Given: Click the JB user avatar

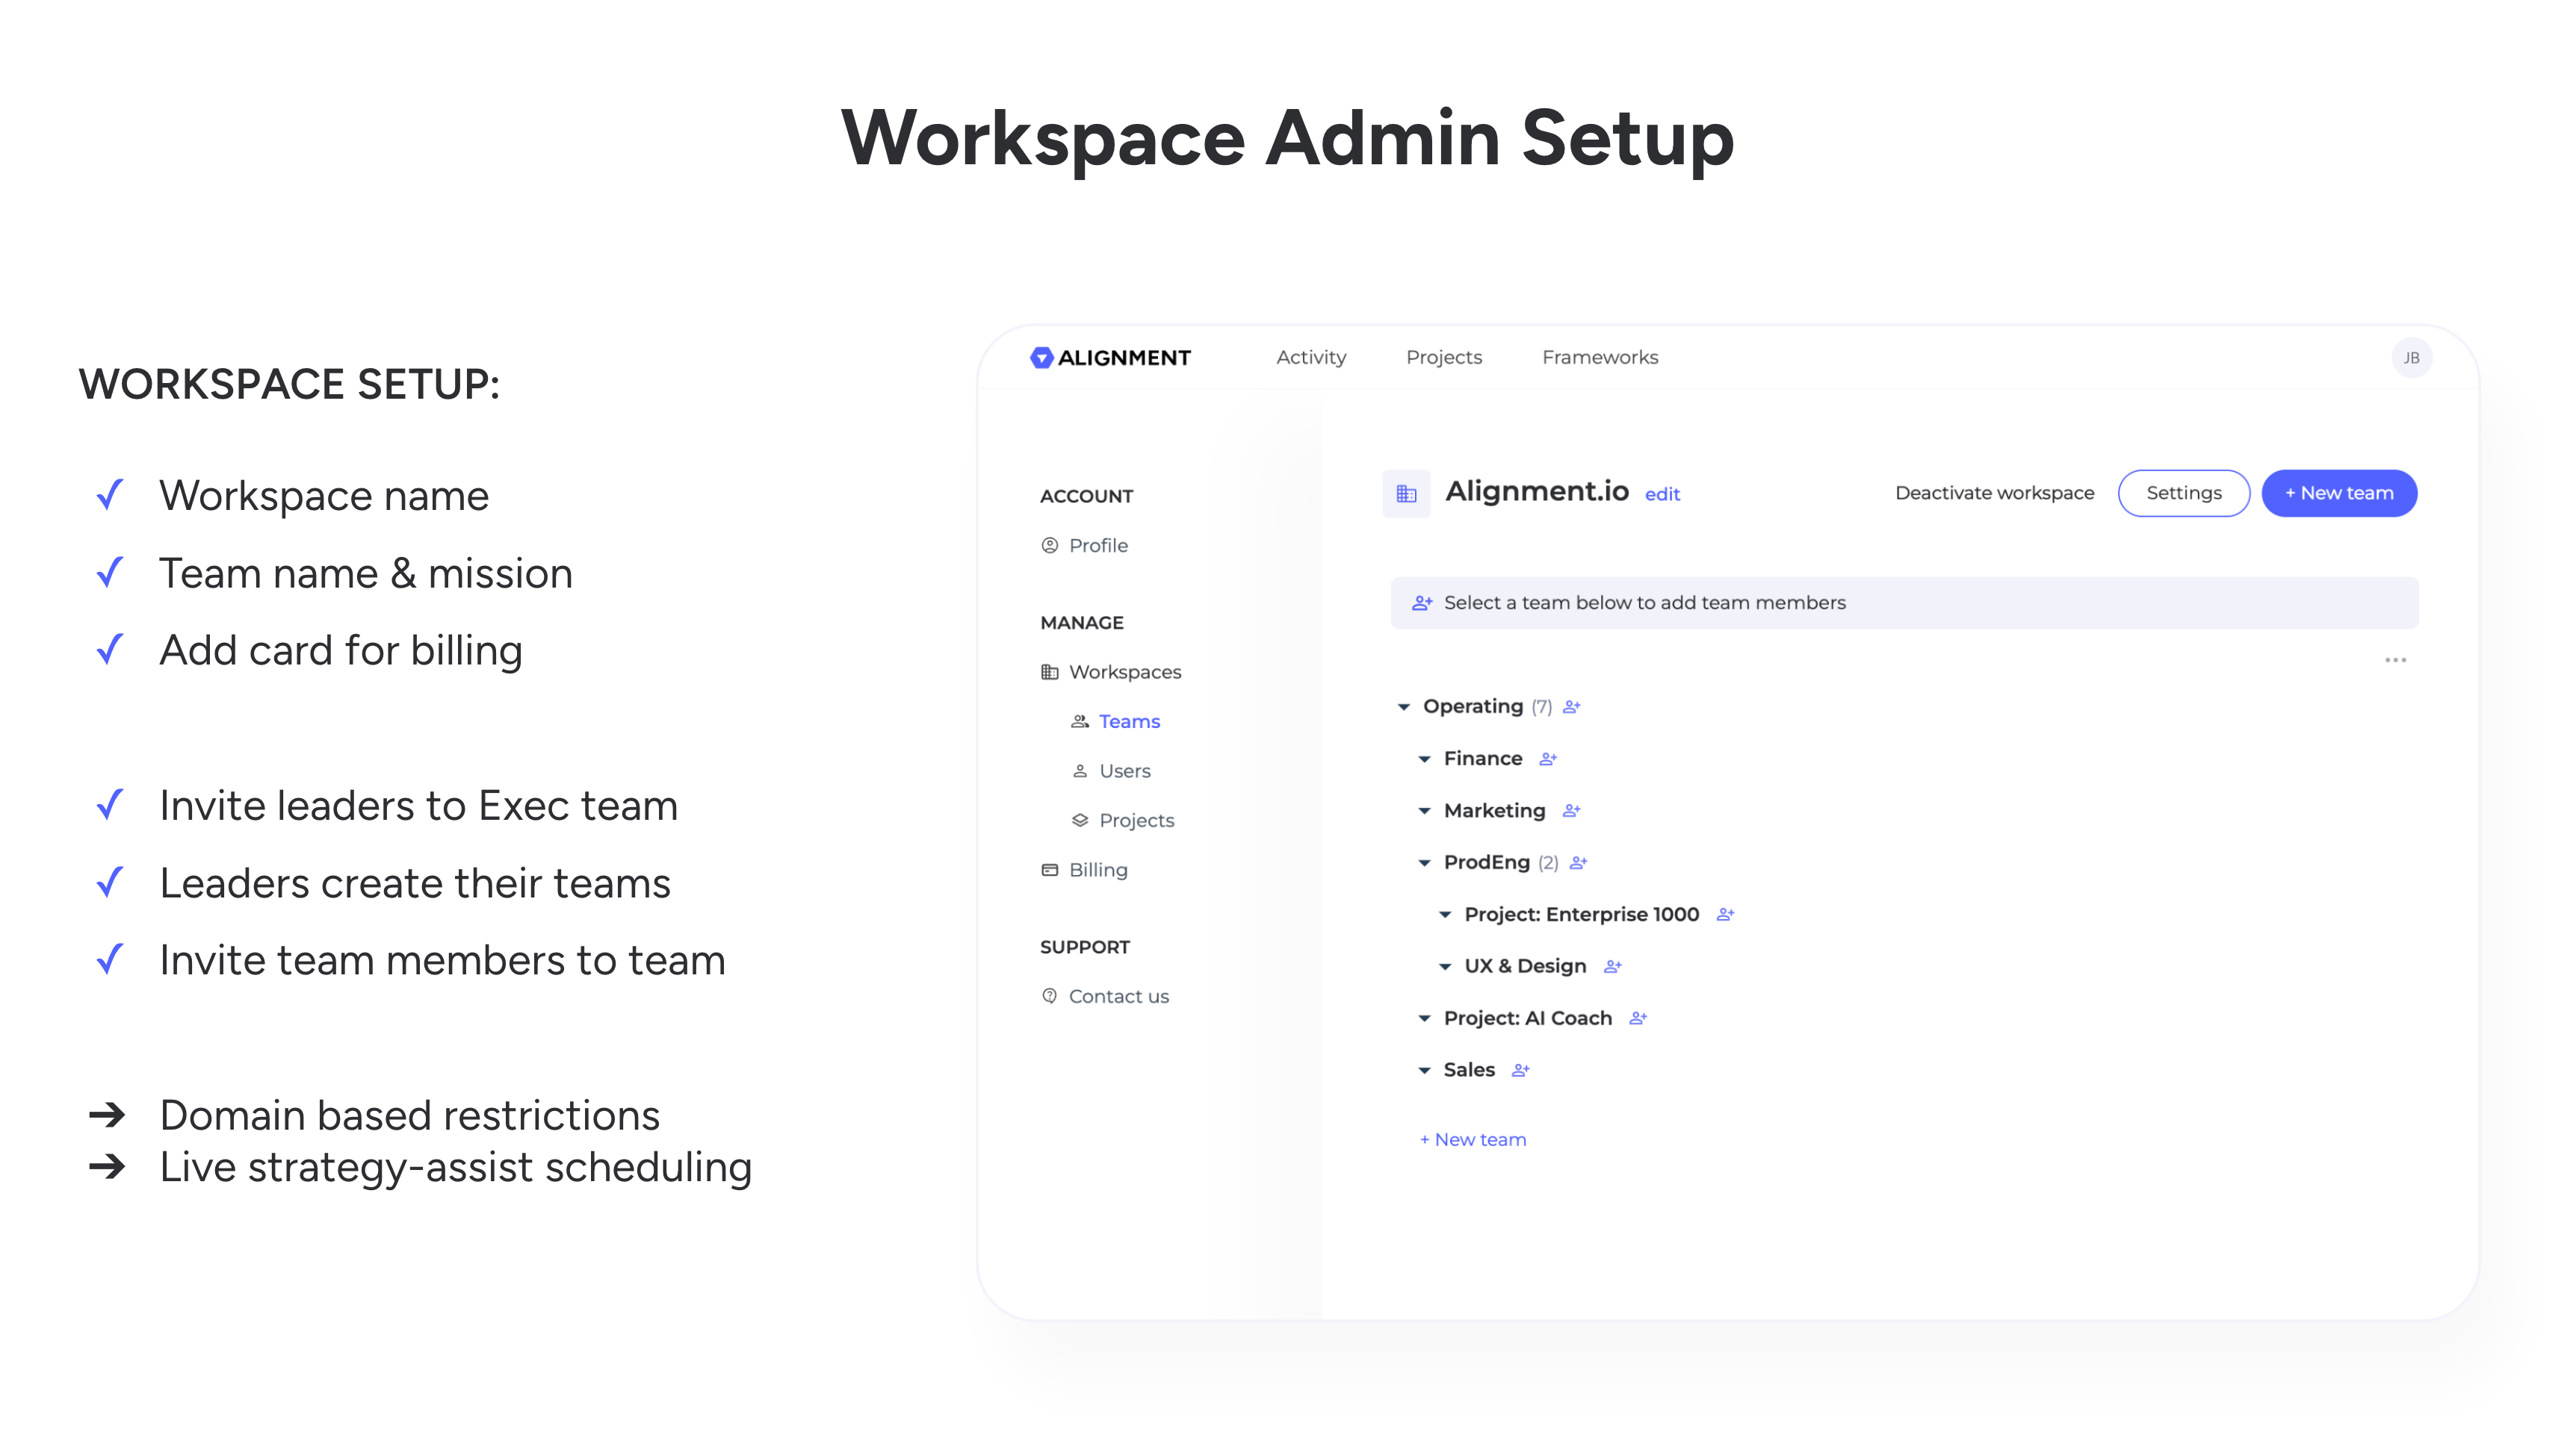Looking at the screenshot, I should [x=2411, y=358].
